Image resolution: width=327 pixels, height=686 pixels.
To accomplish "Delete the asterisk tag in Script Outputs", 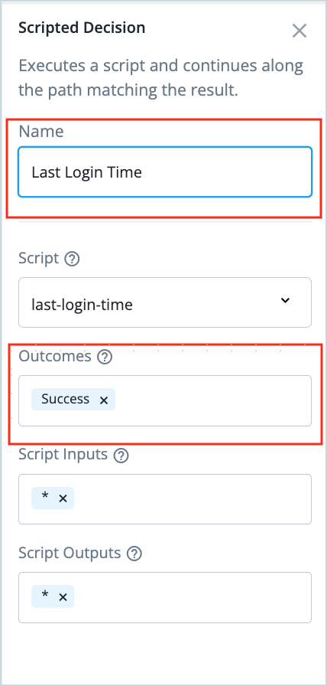I will [63, 597].
